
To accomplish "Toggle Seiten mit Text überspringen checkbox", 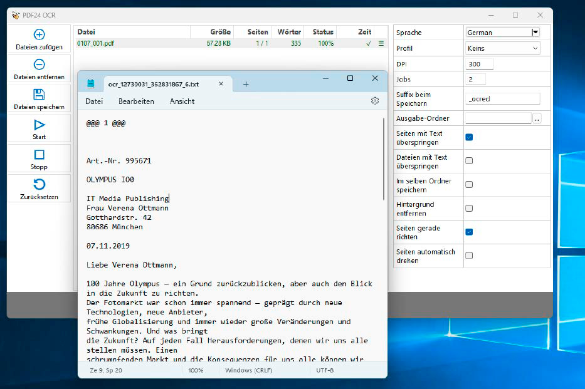I will (469, 137).
